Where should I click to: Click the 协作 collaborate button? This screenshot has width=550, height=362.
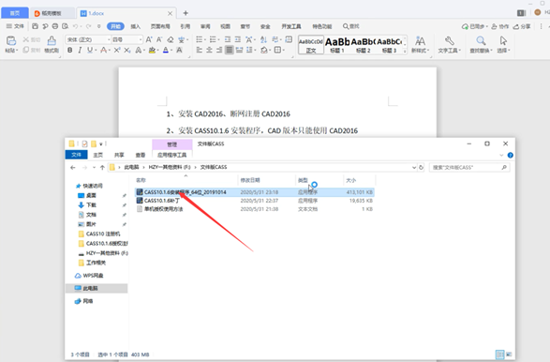click(499, 26)
